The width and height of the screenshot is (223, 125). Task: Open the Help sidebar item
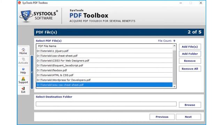tap(23, 71)
